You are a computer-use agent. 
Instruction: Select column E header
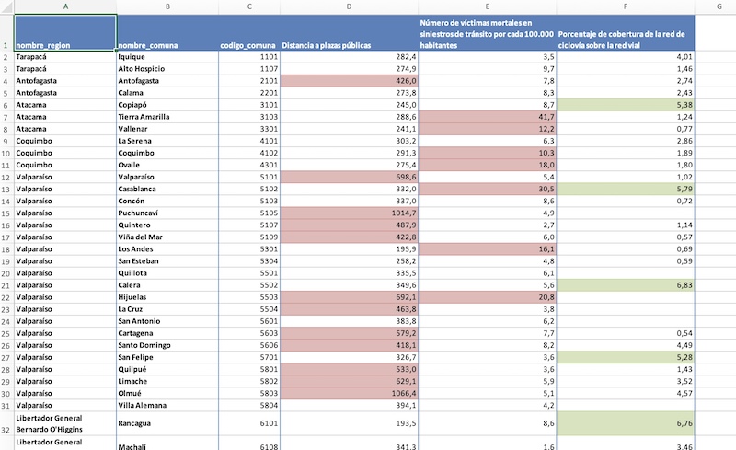[488, 6]
